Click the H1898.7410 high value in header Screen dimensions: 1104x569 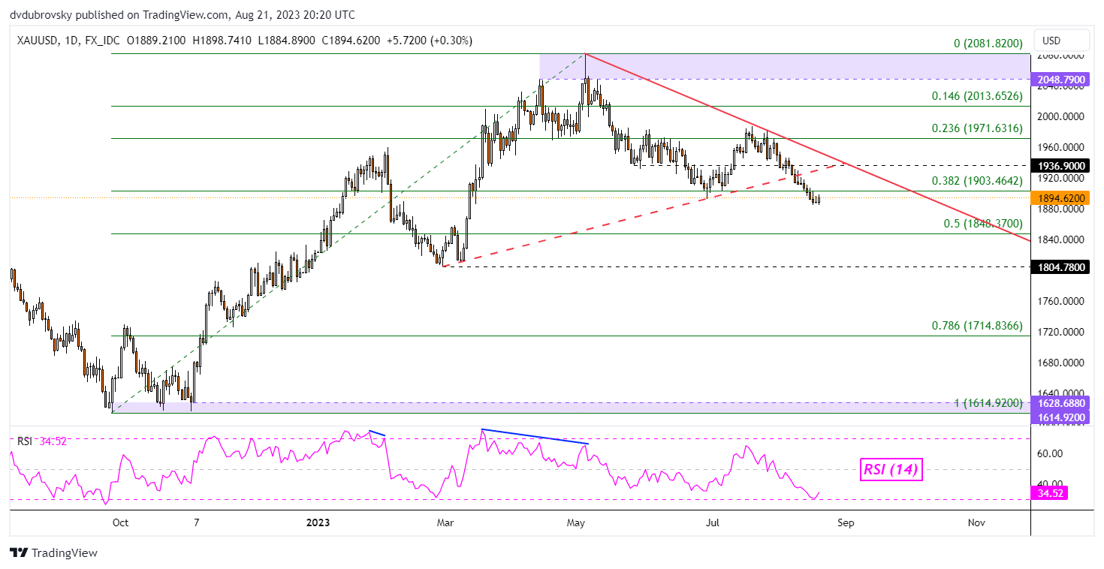tap(222, 41)
